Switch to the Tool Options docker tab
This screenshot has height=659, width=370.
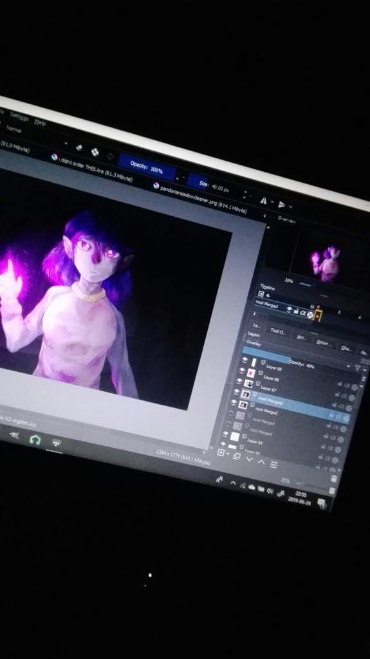point(278,331)
